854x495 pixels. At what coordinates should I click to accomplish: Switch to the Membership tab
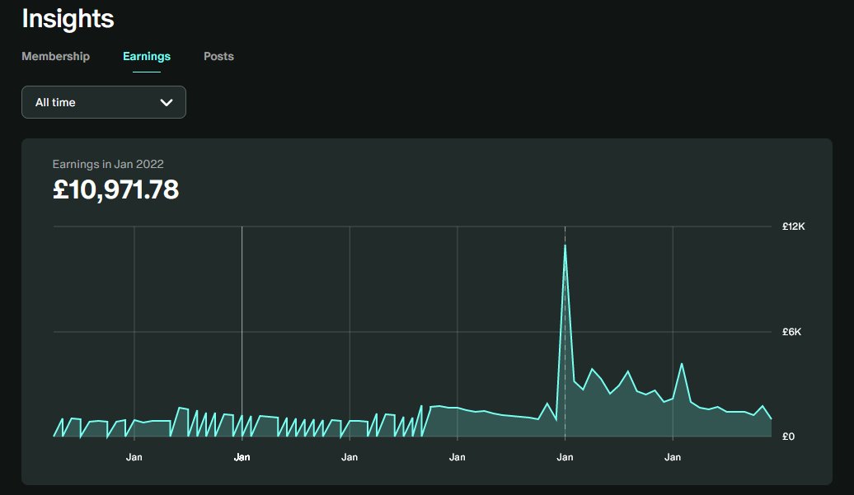tap(55, 56)
